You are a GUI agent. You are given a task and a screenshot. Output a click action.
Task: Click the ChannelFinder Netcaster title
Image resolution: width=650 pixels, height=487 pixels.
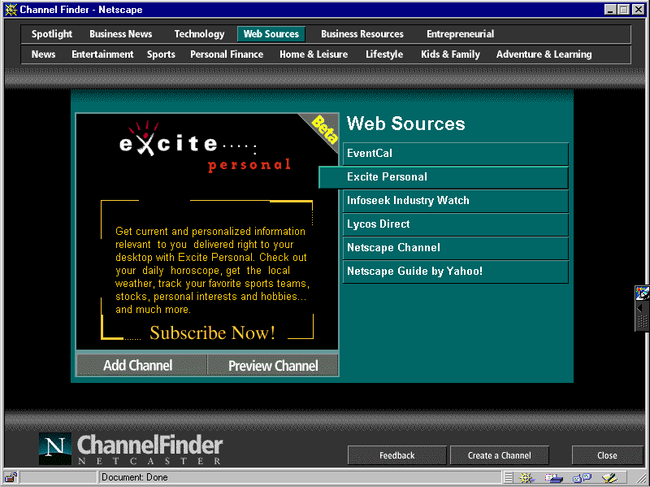coord(149,449)
